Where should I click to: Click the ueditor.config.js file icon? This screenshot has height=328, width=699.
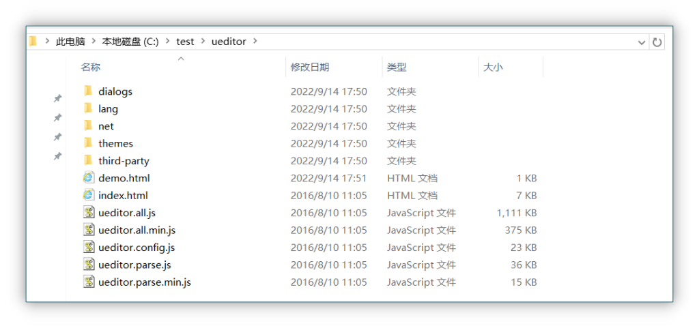[89, 248]
